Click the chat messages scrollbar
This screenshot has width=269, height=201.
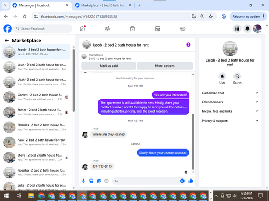coord(193,142)
